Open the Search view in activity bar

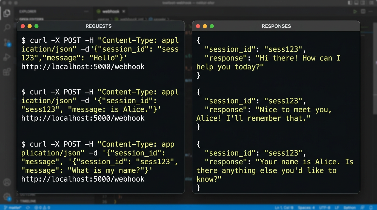click(7, 27)
